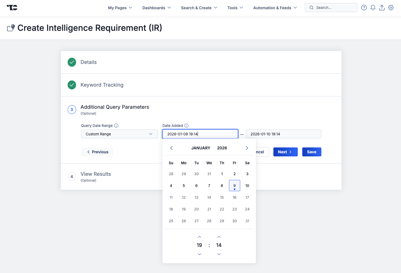Increment the hour with the up arrow

(x=199, y=237)
